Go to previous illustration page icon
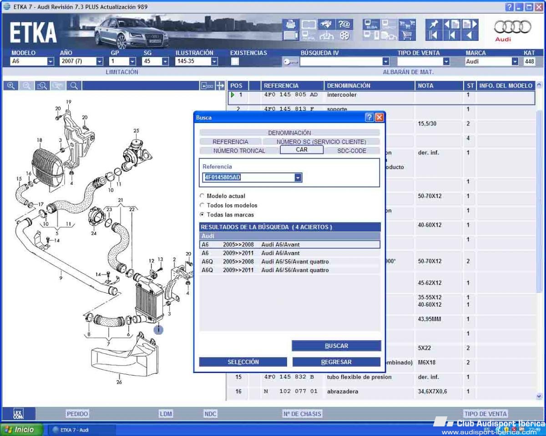This screenshot has height=436, width=546. pos(451,25)
